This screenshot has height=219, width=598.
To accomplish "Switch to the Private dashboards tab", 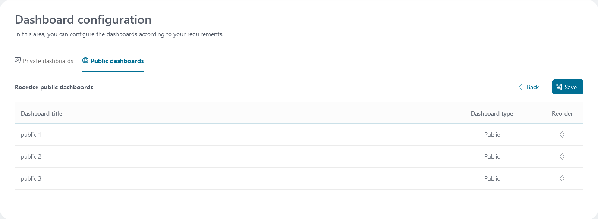I will coord(44,61).
